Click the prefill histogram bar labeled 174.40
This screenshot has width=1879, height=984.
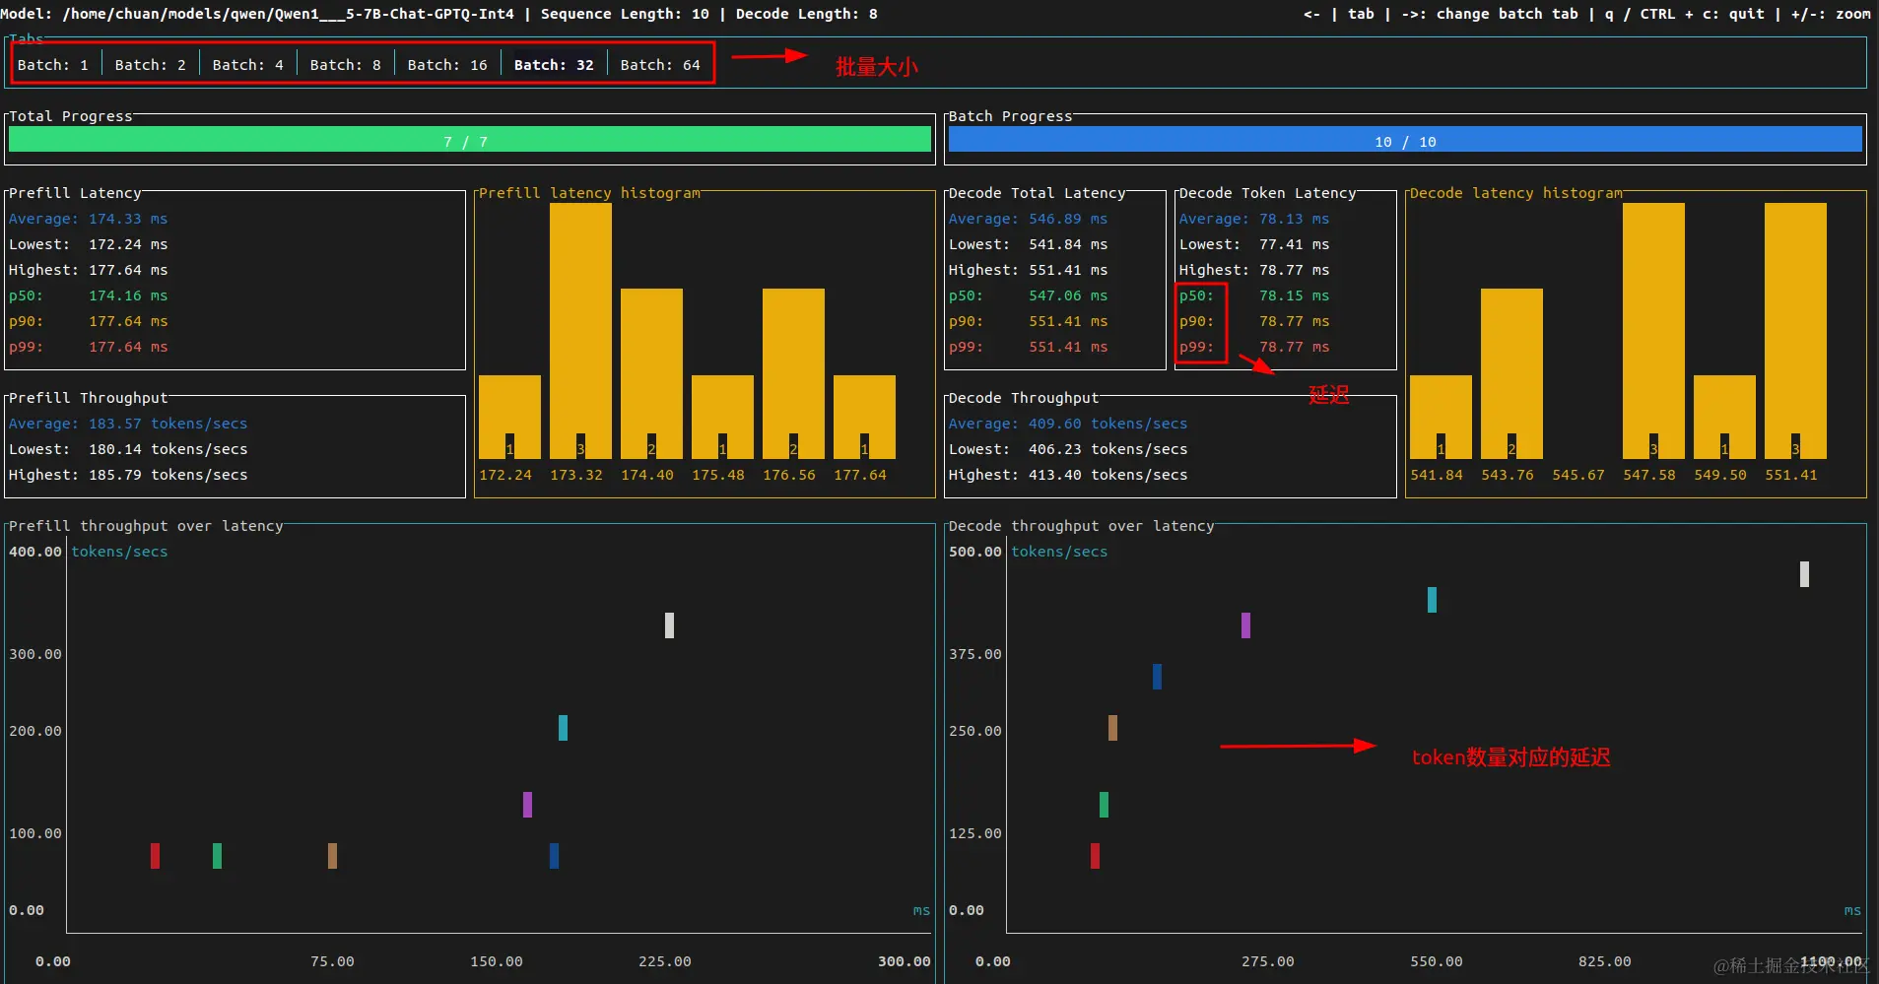[651, 373]
